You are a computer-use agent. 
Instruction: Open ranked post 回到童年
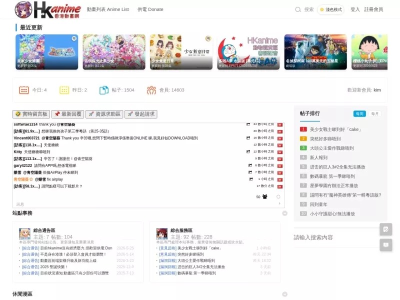pos(318,204)
